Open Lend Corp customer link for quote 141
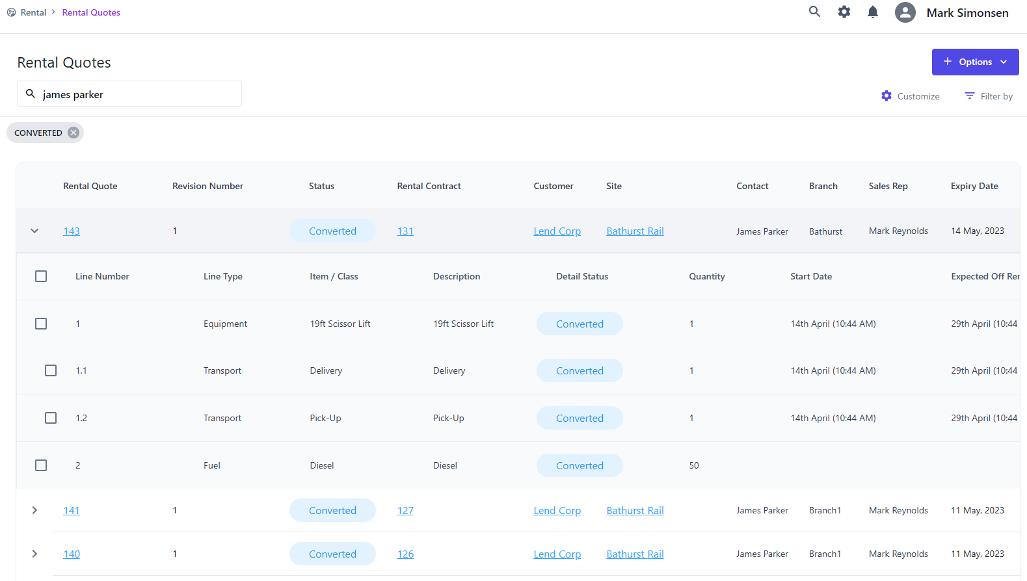This screenshot has width=1027, height=581. 557,511
